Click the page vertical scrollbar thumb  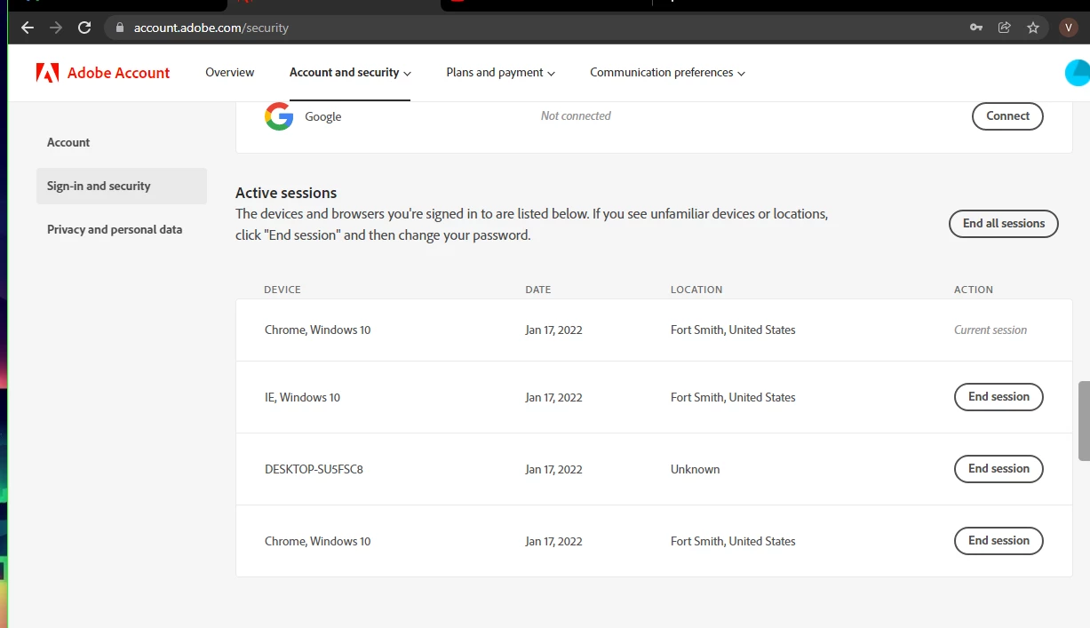tap(1084, 421)
